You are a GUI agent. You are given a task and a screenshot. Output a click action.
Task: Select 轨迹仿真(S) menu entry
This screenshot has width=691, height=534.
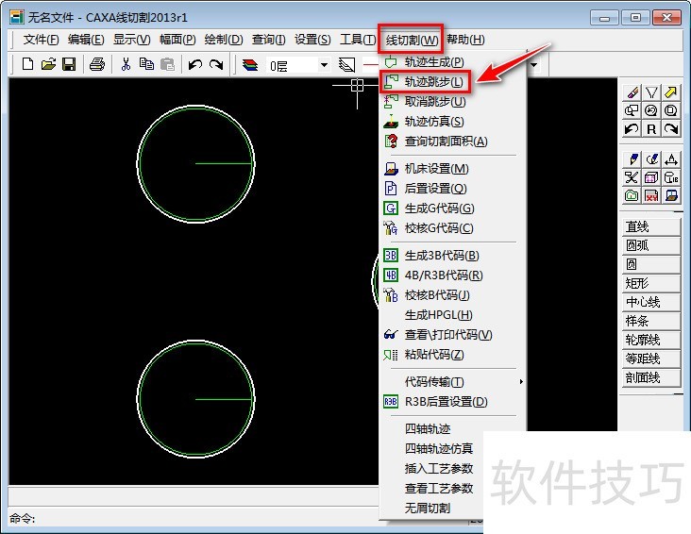pyautogui.click(x=453, y=122)
